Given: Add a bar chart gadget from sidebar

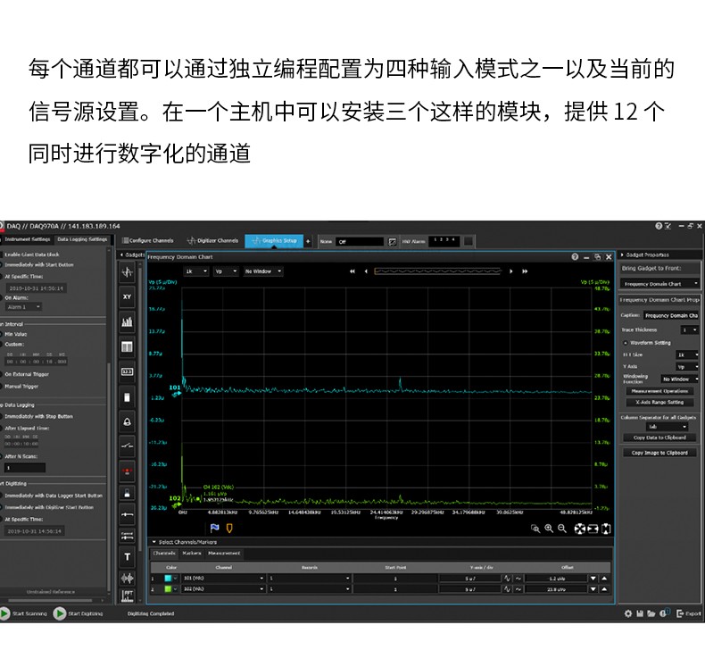Looking at the screenshot, I should (x=127, y=321).
